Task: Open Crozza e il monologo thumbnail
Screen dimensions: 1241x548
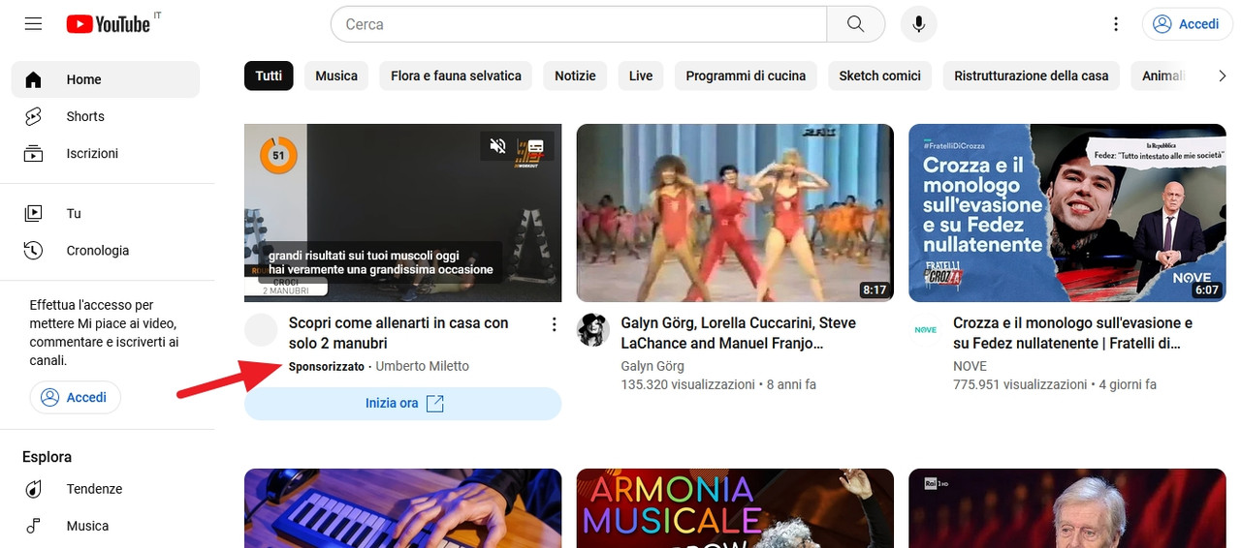Action: pyautogui.click(x=1067, y=213)
